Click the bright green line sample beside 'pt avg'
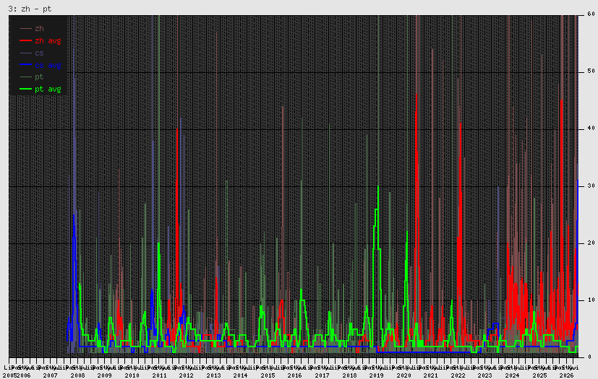This screenshot has width=598, height=379. tap(25, 89)
